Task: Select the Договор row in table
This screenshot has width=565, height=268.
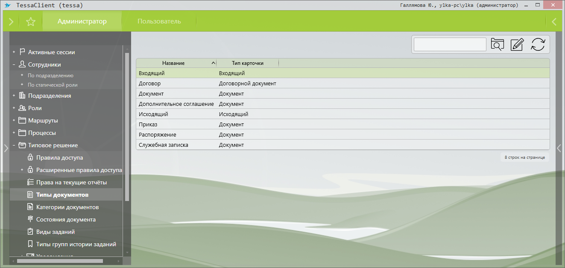Action: click(149, 84)
